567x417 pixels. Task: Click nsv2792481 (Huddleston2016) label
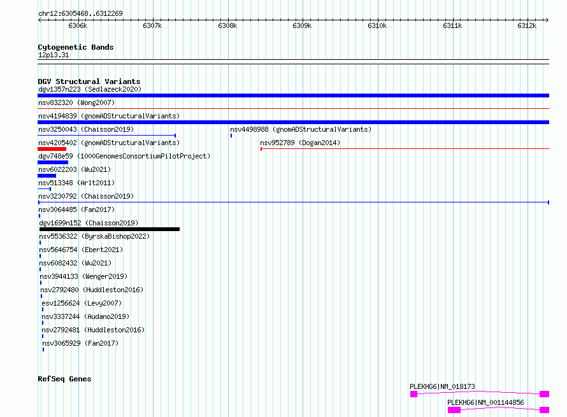click(93, 330)
